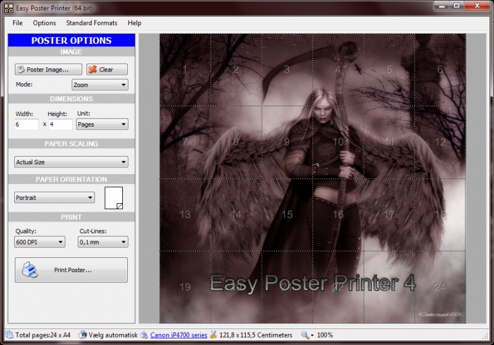Open the Paper Scaling dropdown showing Actual Size
Viewport: 494px width, 345px height.
click(71, 162)
